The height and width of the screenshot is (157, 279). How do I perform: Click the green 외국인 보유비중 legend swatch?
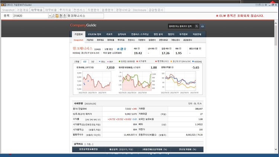click(x=119, y=61)
